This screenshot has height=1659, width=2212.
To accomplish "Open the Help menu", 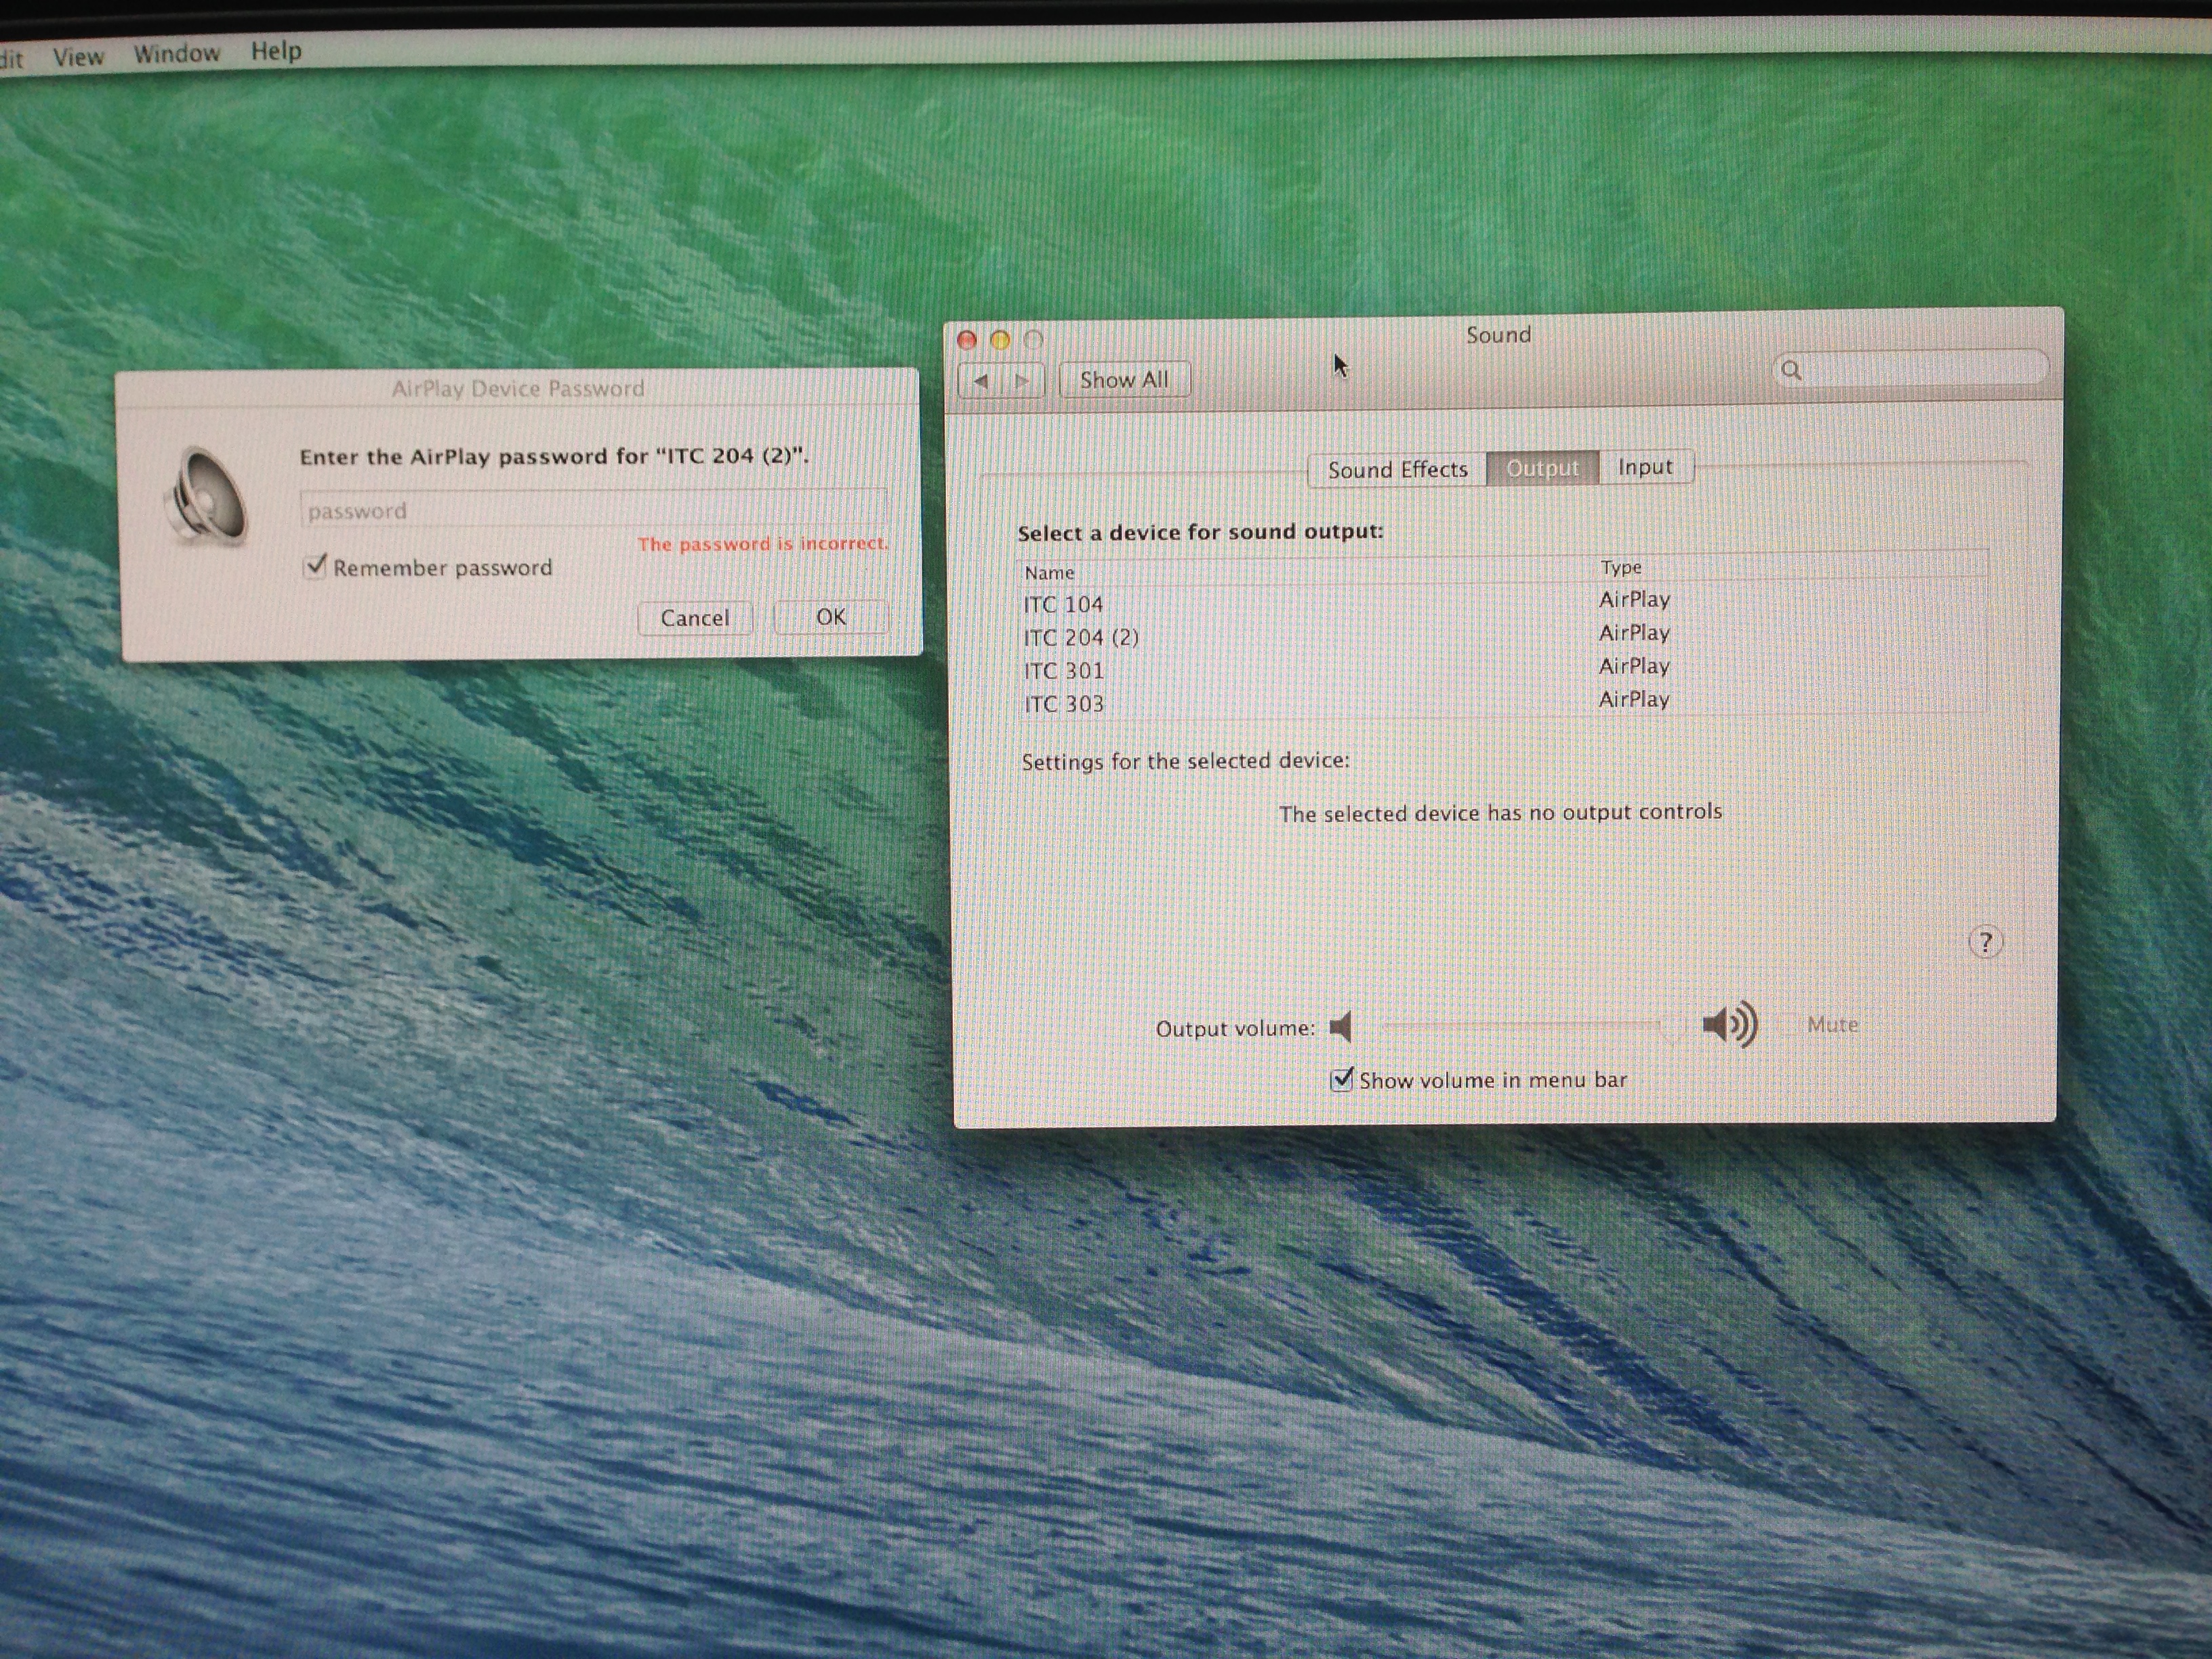I will (x=276, y=50).
